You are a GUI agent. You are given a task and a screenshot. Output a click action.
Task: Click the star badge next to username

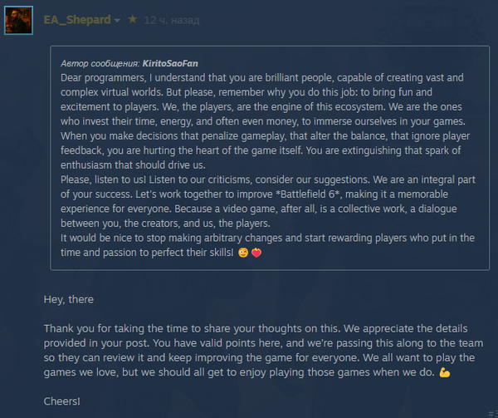(132, 19)
